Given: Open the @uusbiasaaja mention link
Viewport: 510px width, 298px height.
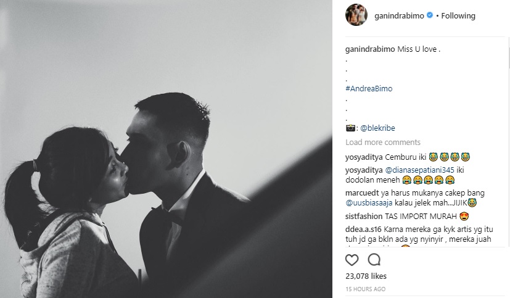Looking at the screenshot, I should (369, 203).
